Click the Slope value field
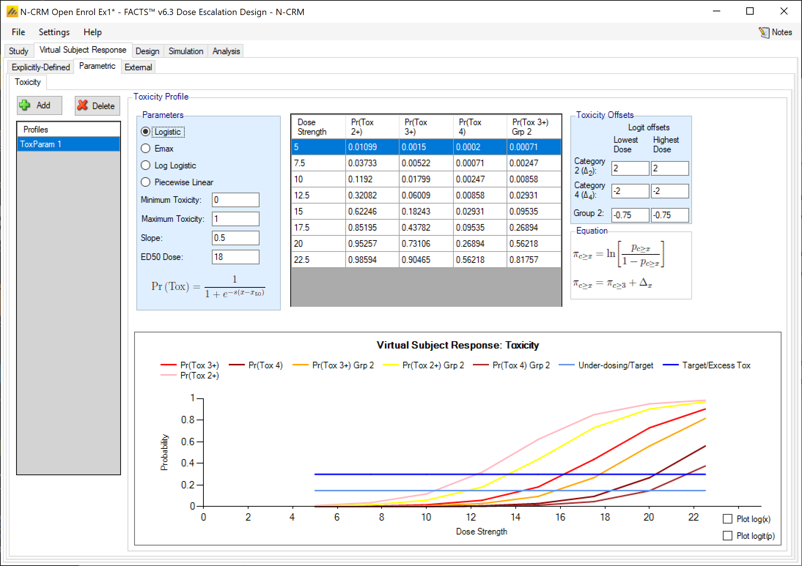 coord(235,238)
